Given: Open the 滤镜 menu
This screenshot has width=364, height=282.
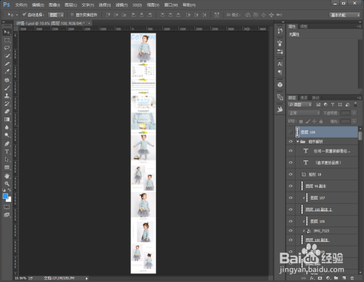Looking at the screenshot, I should click(122, 5).
